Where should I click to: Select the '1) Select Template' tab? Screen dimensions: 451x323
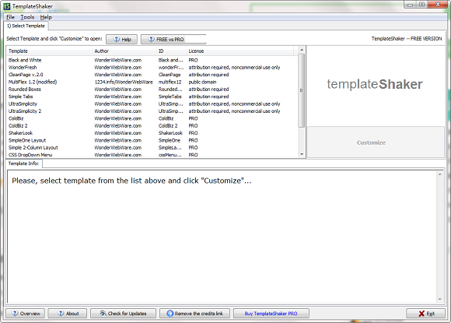click(26, 26)
